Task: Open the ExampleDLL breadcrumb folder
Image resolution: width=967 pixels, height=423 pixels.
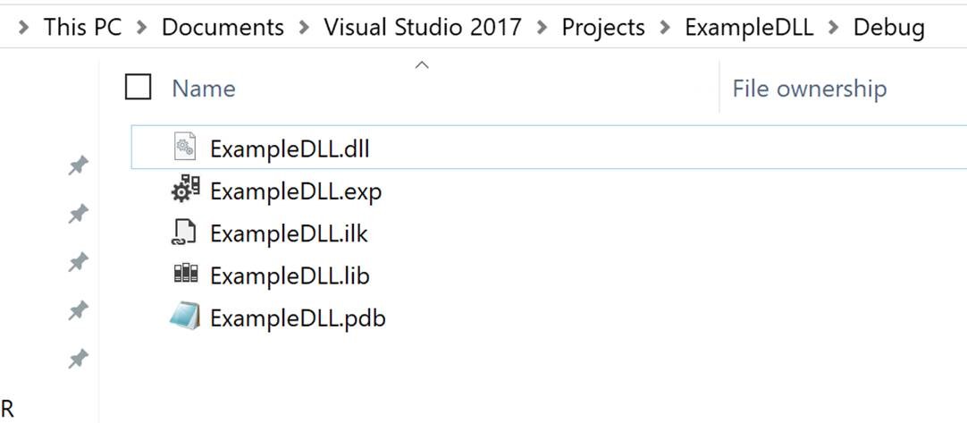Action: (x=749, y=28)
